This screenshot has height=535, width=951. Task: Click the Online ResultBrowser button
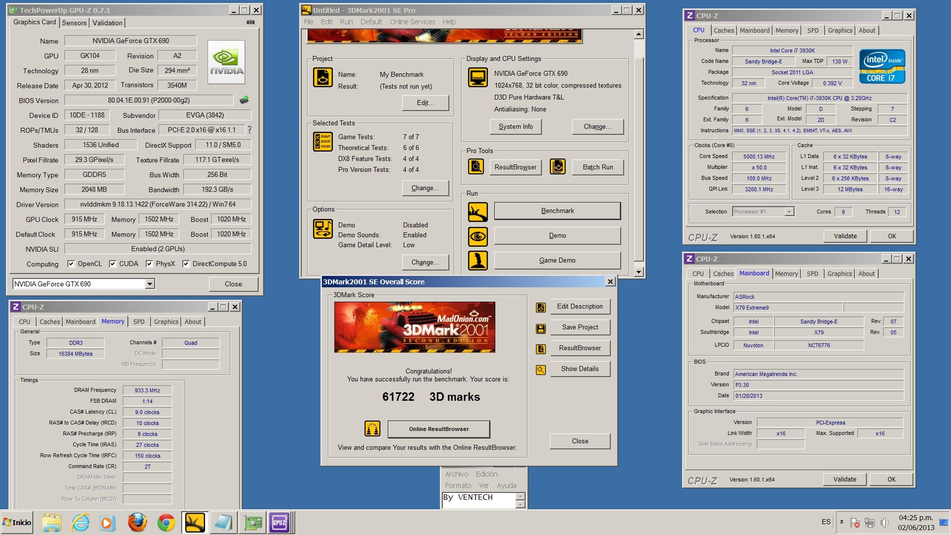(x=439, y=429)
